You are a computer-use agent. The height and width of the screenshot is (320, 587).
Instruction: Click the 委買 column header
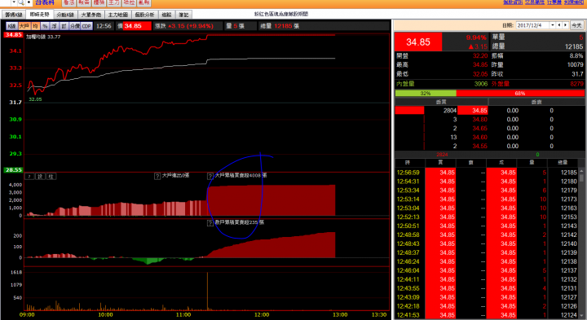pyautogui.click(x=441, y=102)
